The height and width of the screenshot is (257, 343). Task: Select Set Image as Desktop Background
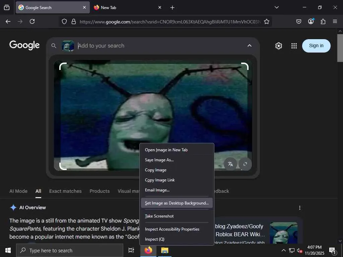[177, 203]
